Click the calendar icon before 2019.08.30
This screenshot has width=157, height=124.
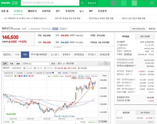29,29
